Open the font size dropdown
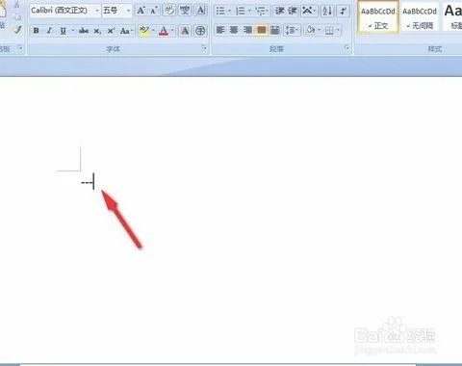Image resolution: width=462 pixels, height=366 pixels. (128, 11)
